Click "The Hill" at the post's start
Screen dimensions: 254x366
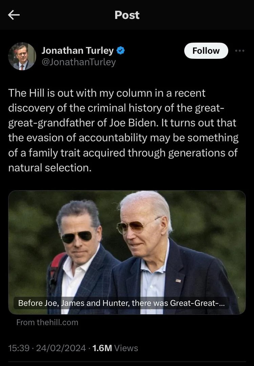(x=26, y=93)
